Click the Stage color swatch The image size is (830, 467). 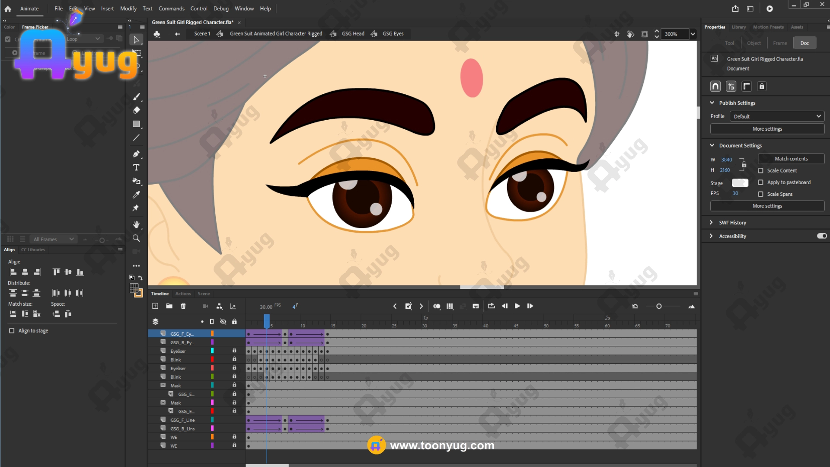tap(740, 183)
